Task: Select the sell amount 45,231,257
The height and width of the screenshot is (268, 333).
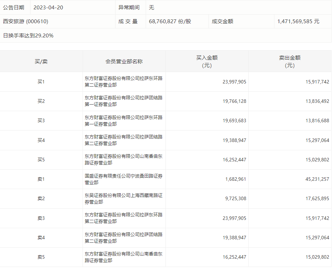Action: point(317,179)
